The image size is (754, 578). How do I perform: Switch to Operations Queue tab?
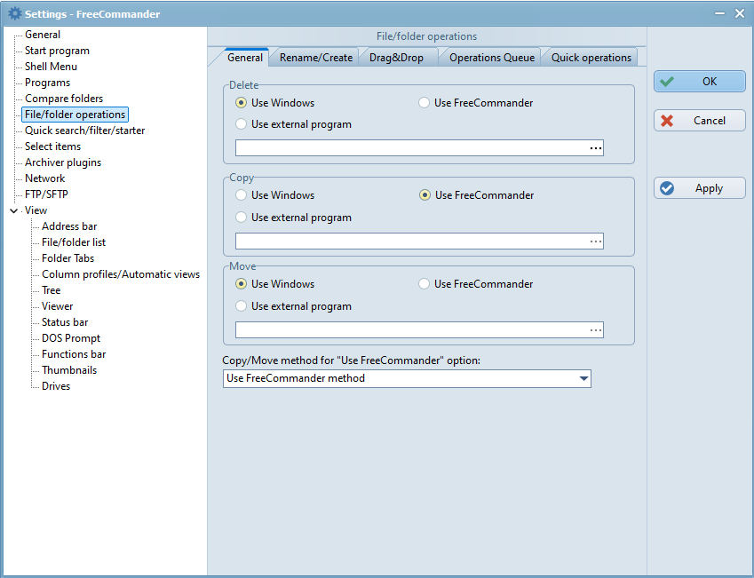tap(492, 58)
